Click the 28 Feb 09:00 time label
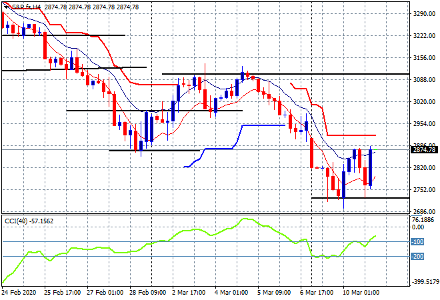This screenshot has width=440, height=300. [x=147, y=293]
